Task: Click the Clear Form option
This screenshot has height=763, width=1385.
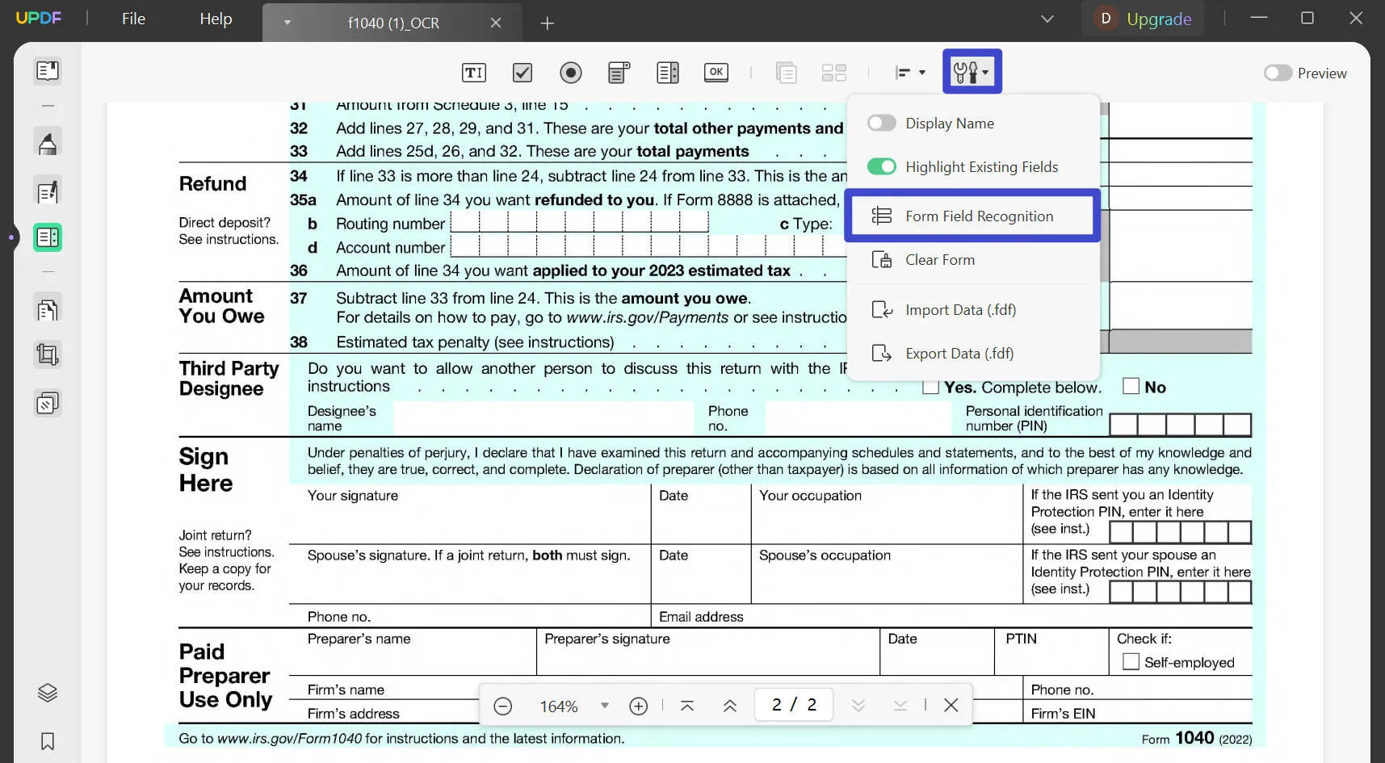Action: click(x=940, y=259)
